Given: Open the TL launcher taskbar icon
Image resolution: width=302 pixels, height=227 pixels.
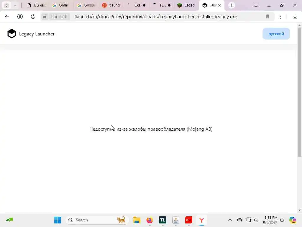Looking at the screenshot, I should (163, 220).
